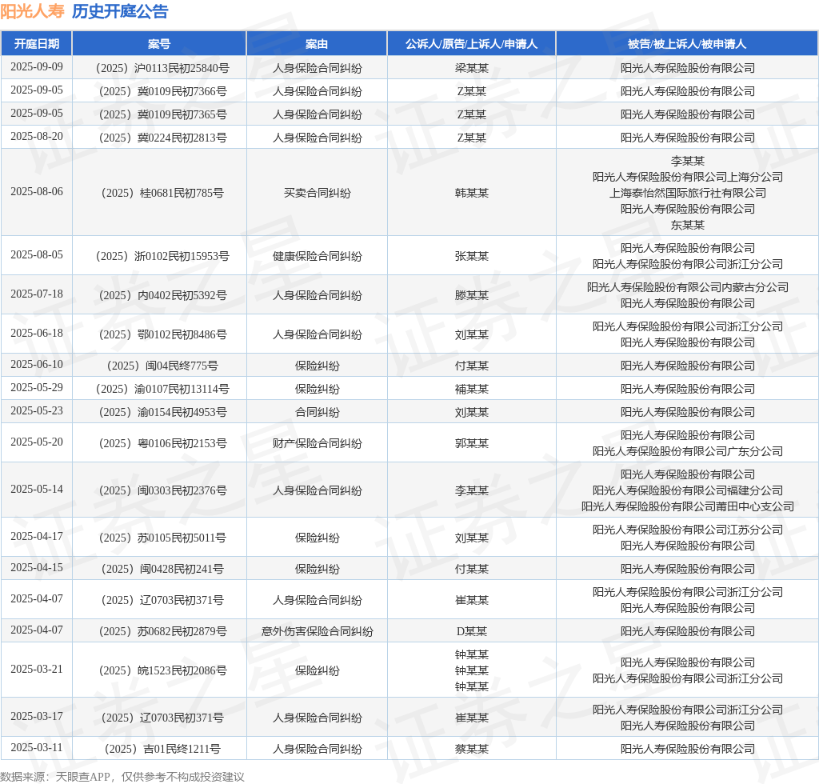The image size is (819, 784).
Task: Select the date cell 2025-03-21
Action: [37, 669]
